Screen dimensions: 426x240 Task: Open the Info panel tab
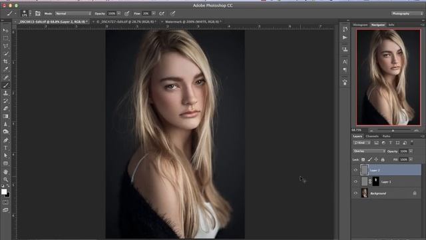(x=391, y=25)
